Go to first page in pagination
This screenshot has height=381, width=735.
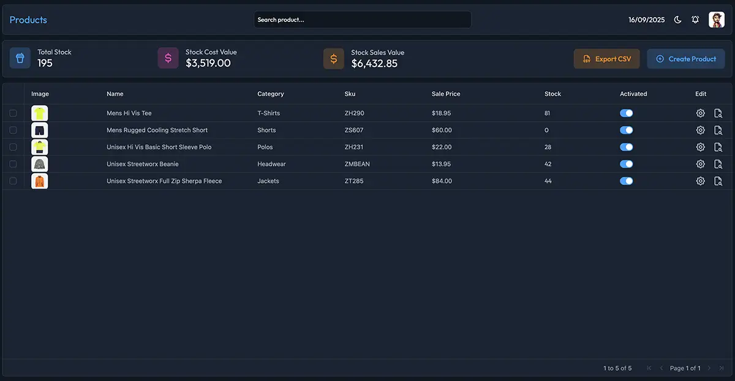[x=649, y=368]
